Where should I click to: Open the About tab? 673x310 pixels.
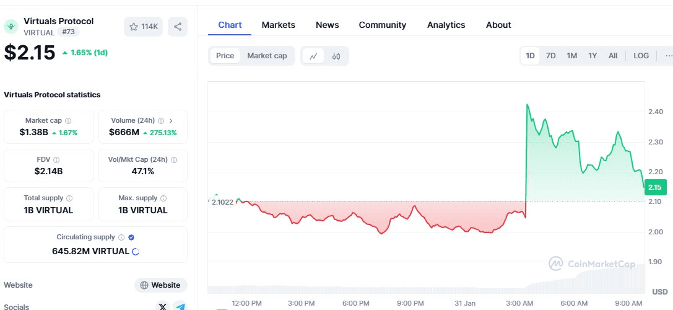point(498,25)
